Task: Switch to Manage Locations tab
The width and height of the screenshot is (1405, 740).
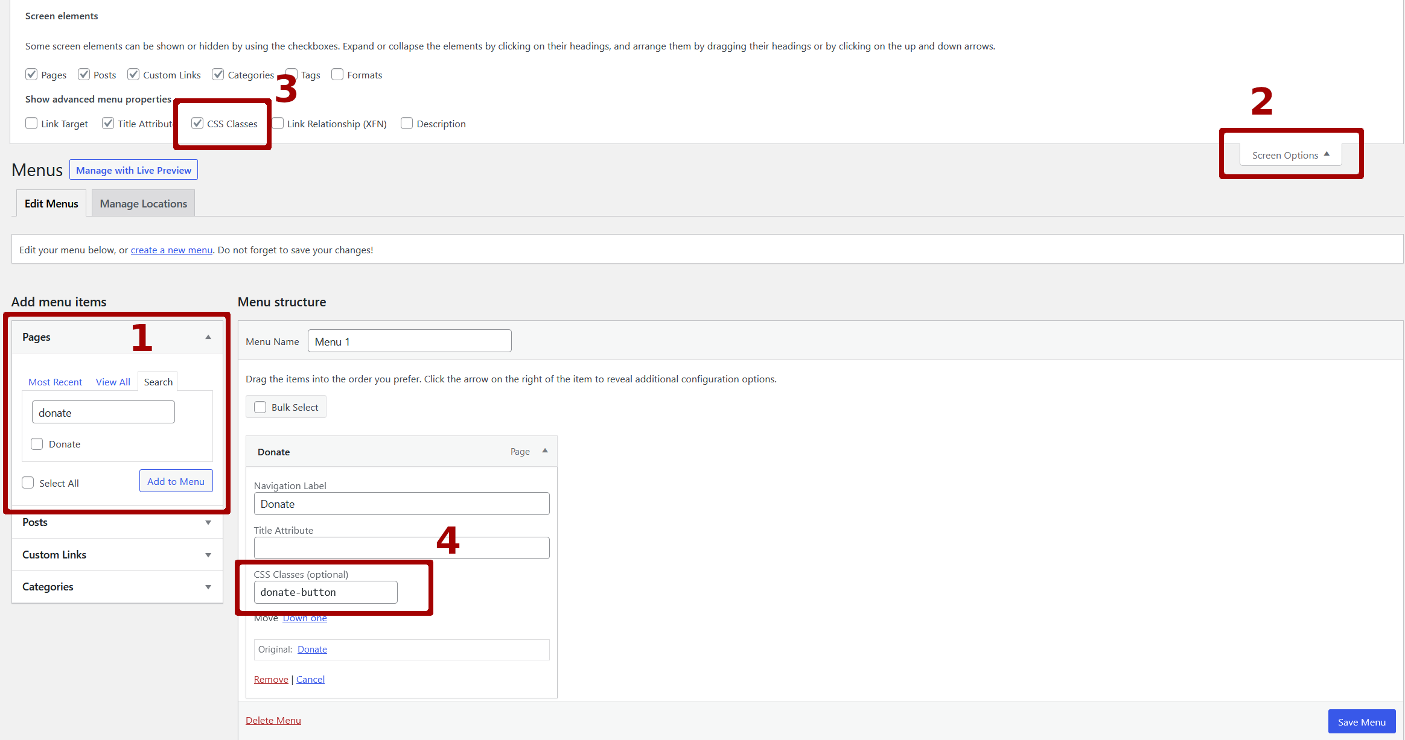Action: tap(143, 204)
